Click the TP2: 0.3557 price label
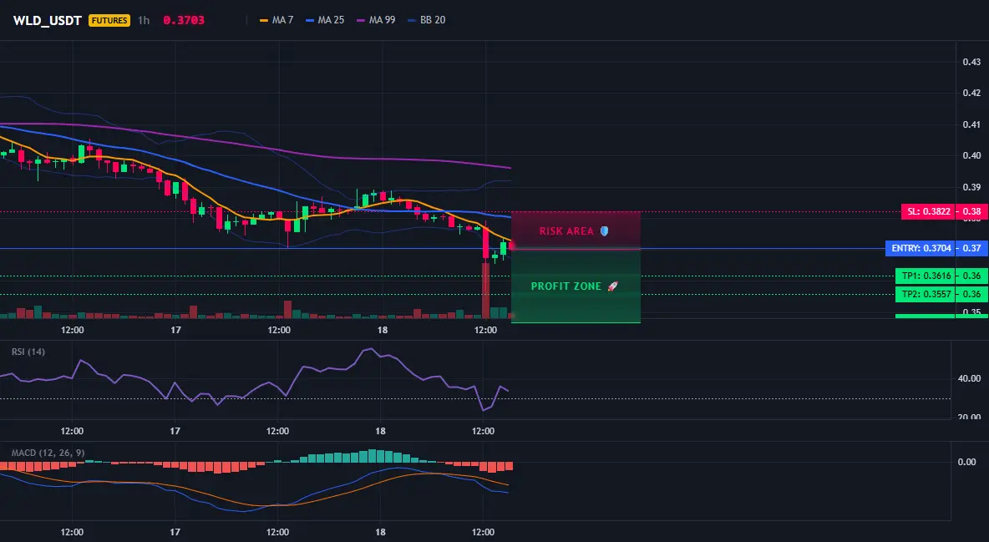The height and width of the screenshot is (542, 989). [926, 294]
